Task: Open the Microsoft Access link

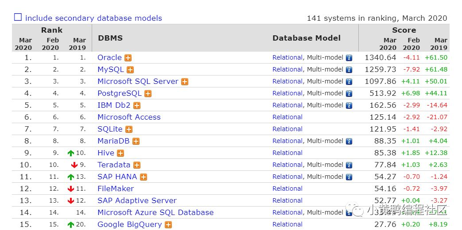Action: [129, 117]
